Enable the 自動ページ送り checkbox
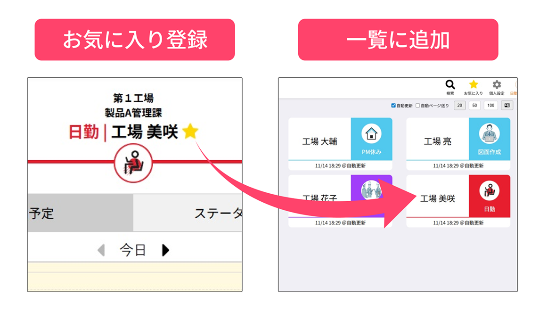The image size is (556, 313). click(x=418, y=106)
